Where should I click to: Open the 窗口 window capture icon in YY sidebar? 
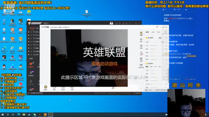(141, 40)
